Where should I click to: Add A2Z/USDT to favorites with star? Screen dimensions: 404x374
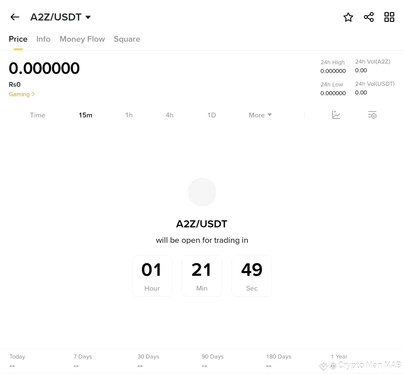click(x=348, y=17)
